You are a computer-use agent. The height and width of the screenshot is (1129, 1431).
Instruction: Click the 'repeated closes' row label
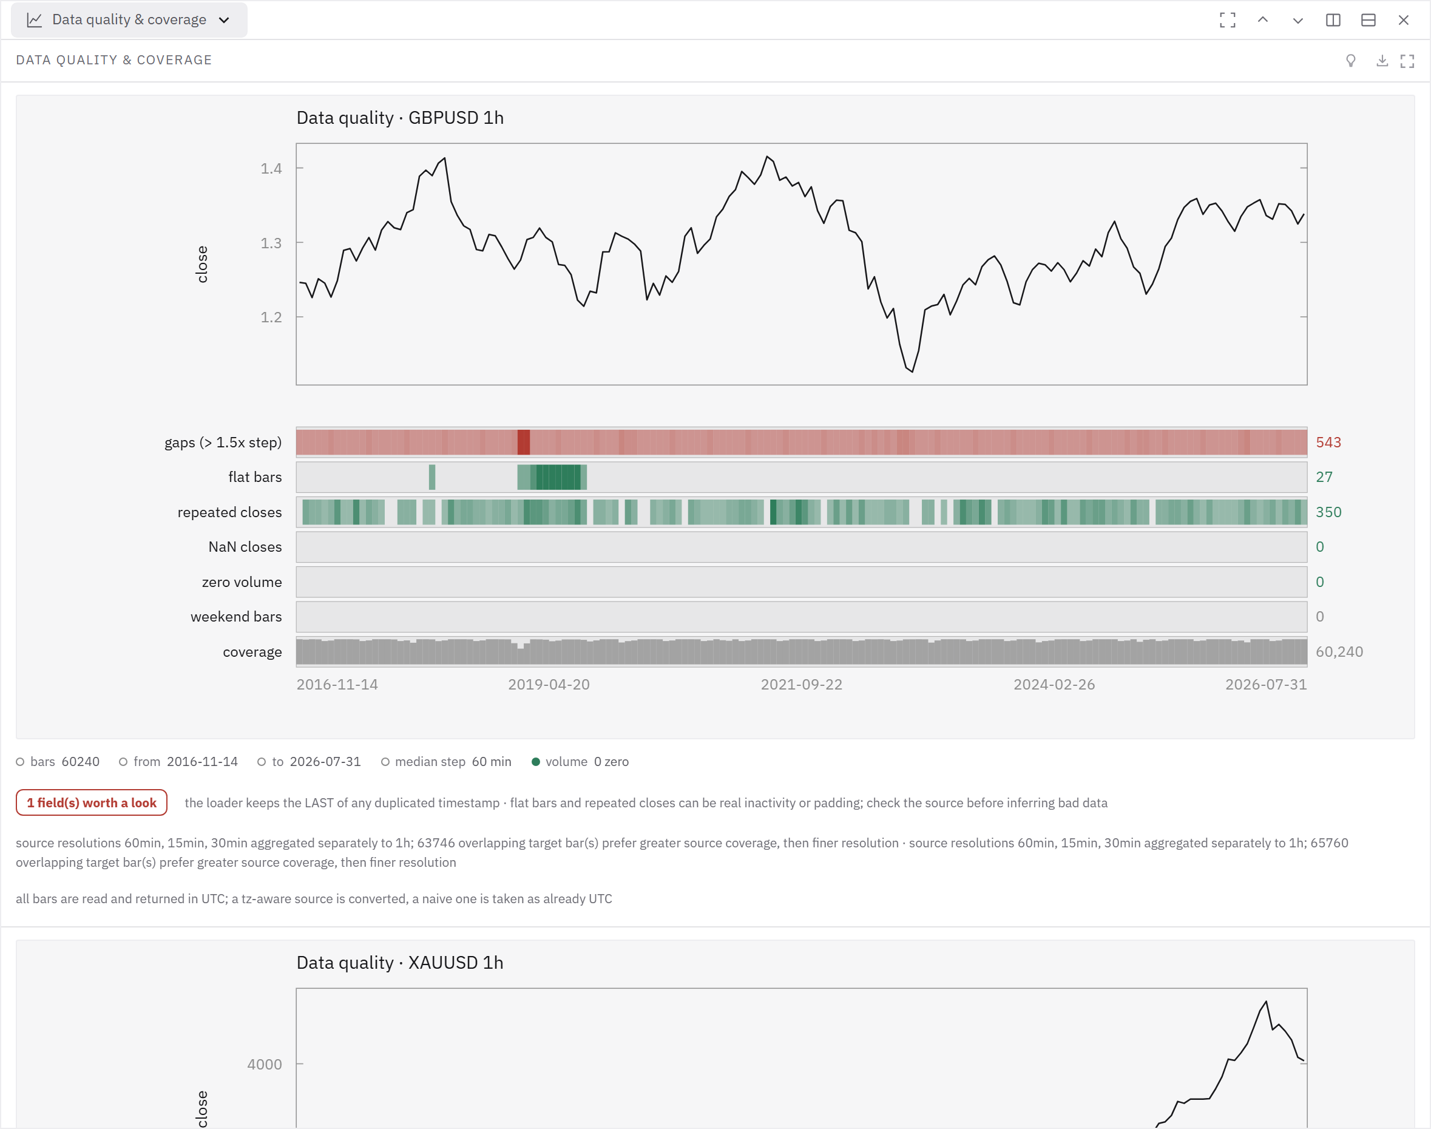click(x=229, y=512)
